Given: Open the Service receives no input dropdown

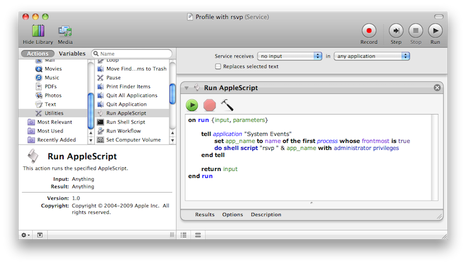Looking at the screenshot, I should point(290,56).
